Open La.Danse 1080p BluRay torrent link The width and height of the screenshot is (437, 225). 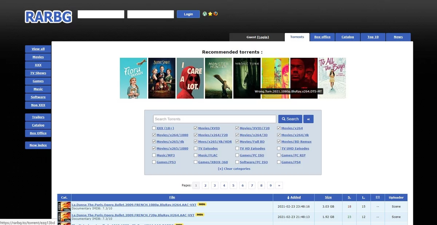(x=134, y=205)
